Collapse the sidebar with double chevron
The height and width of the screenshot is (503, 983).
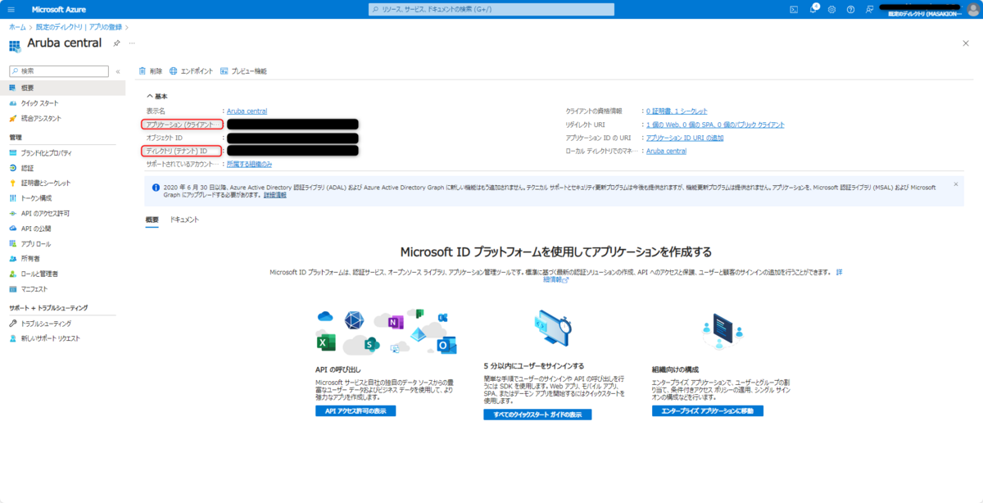117,71
